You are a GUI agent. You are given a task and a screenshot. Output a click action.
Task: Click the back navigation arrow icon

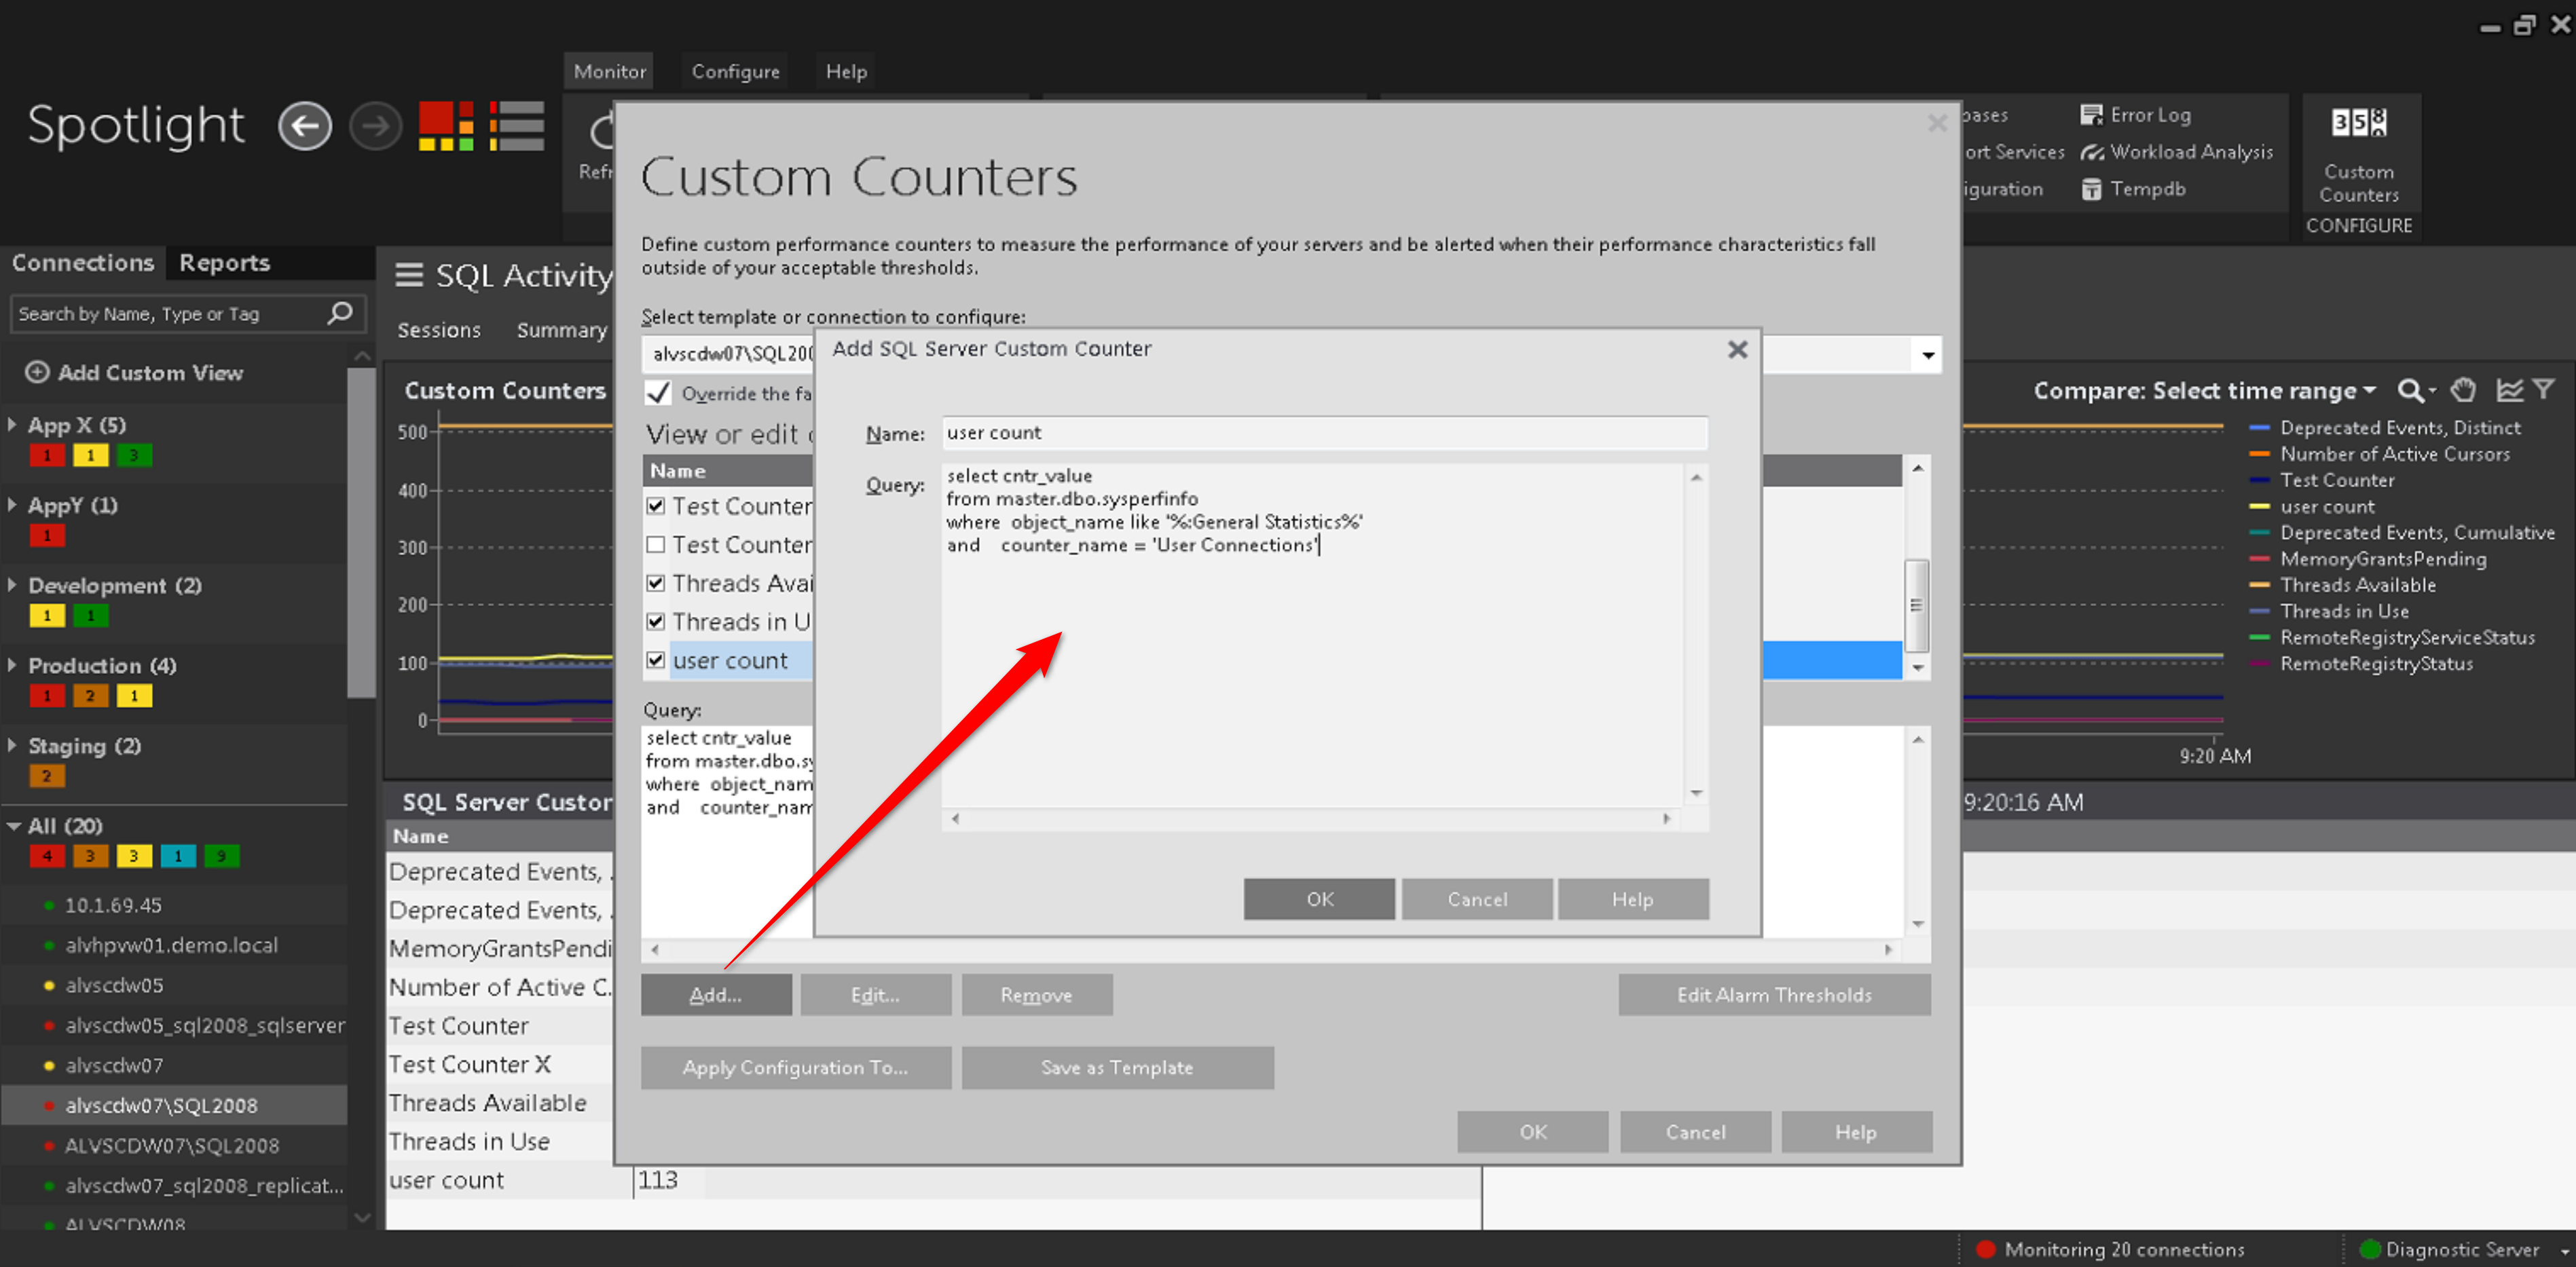[304, 127]
